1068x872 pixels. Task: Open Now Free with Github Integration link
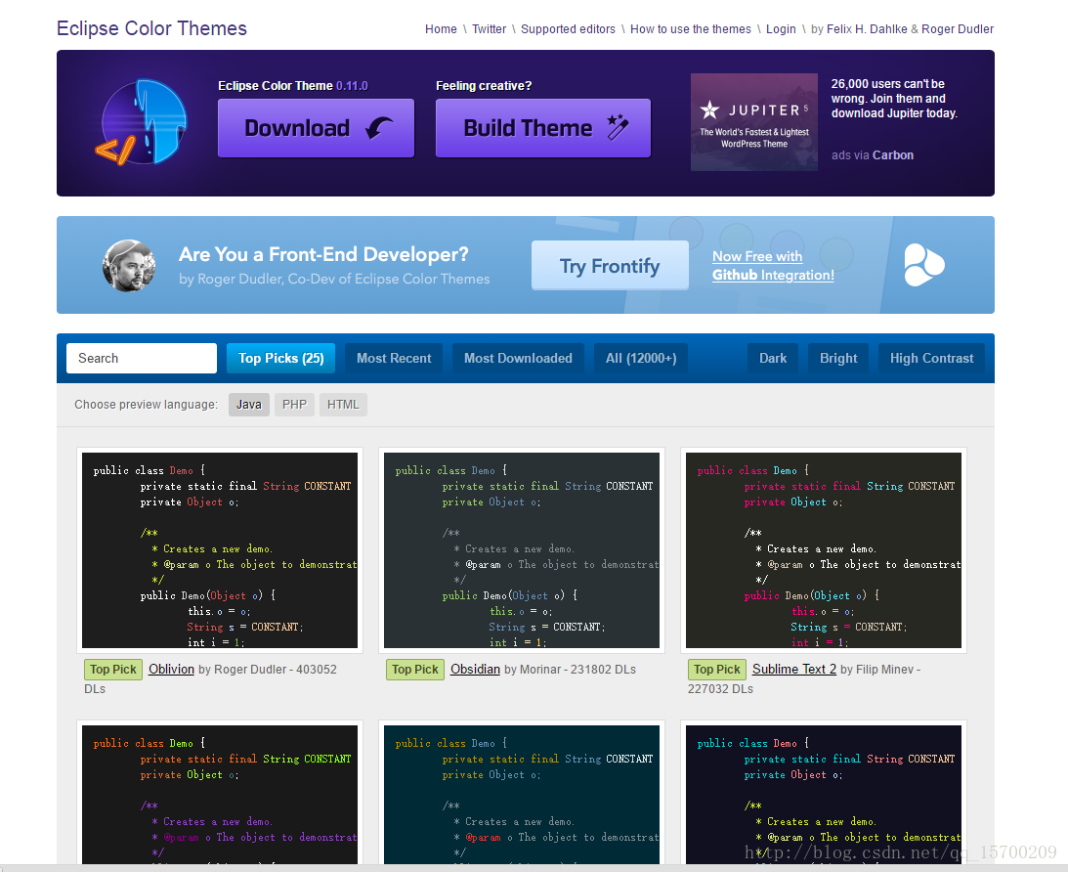[x=773, y=266]
